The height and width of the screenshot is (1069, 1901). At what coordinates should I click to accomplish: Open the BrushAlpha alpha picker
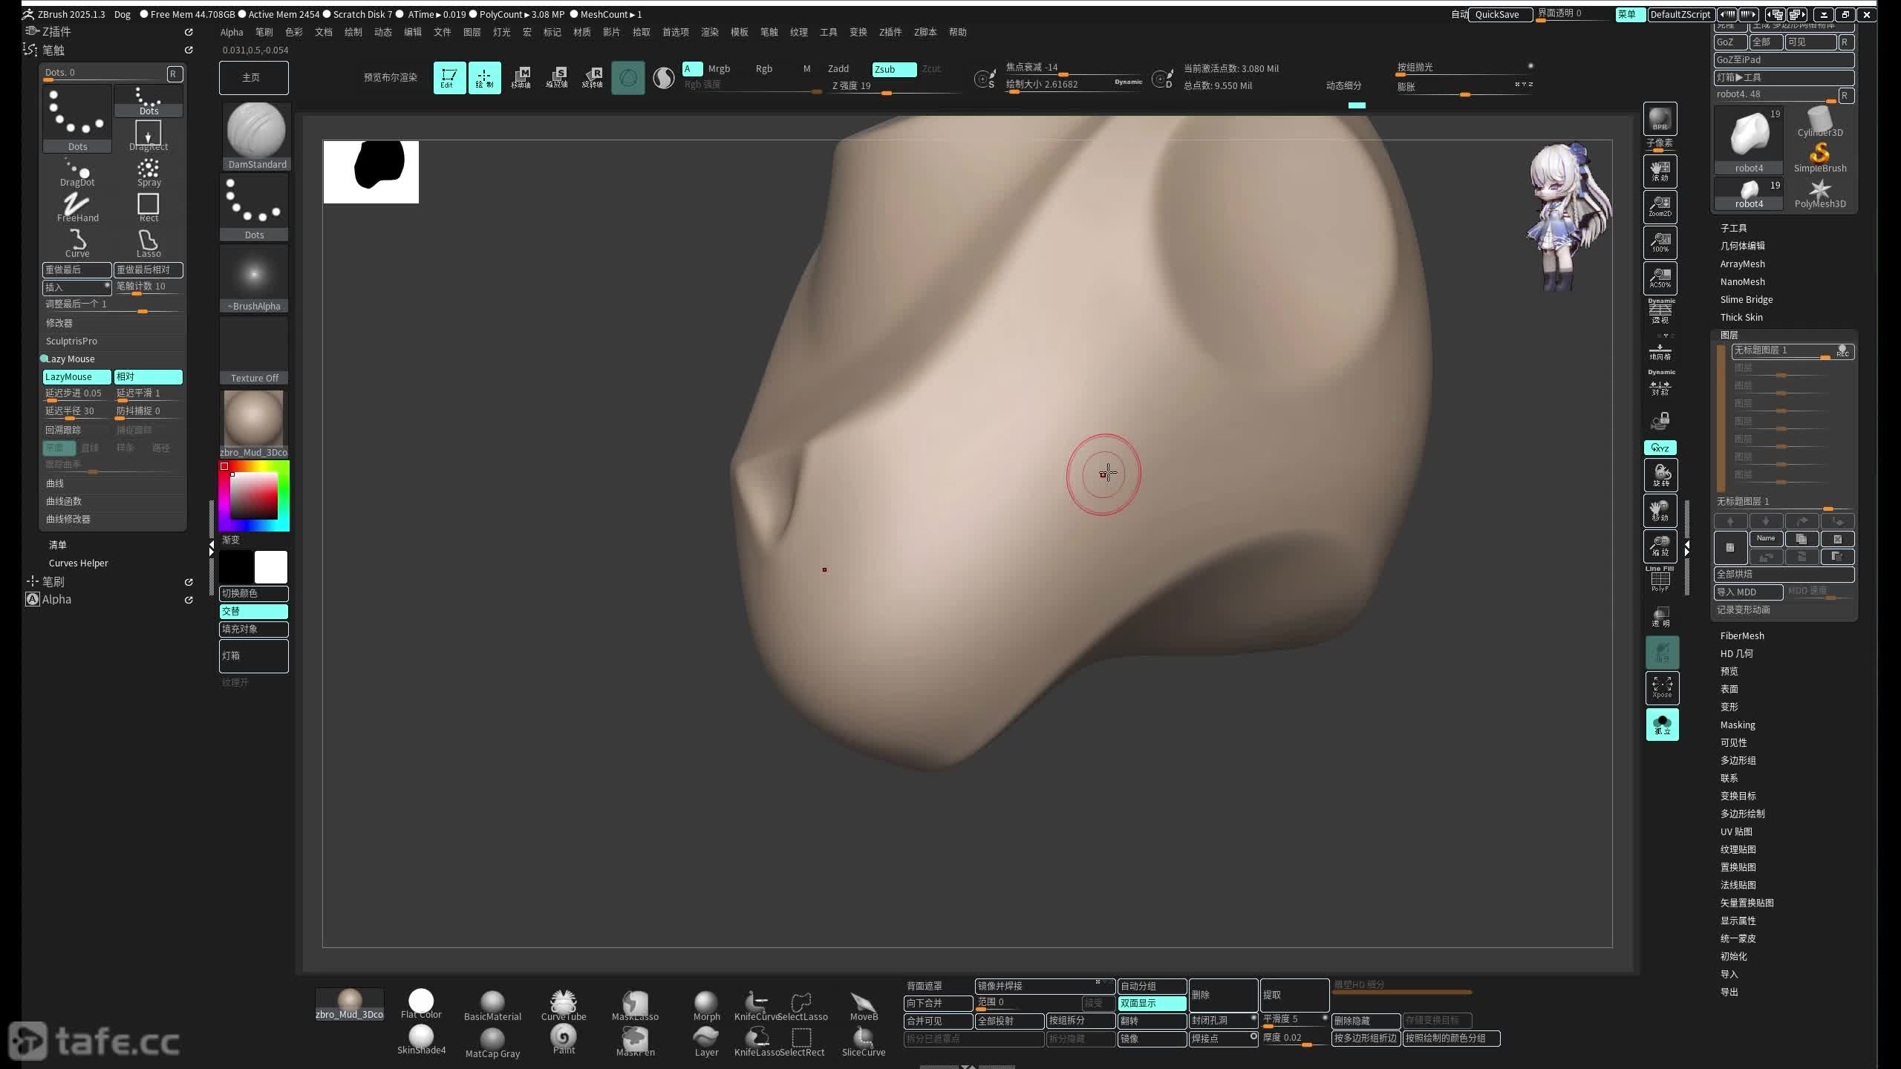tap(254, 279)
